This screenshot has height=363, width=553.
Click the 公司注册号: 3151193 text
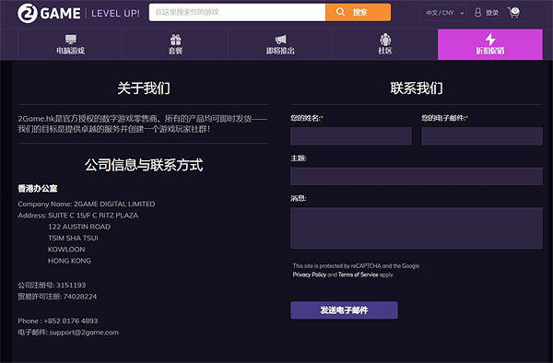coord(52,285)
